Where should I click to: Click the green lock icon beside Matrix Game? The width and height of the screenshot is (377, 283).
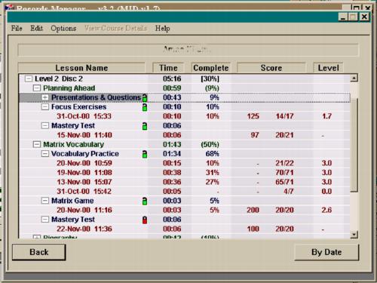coord(145,201)
